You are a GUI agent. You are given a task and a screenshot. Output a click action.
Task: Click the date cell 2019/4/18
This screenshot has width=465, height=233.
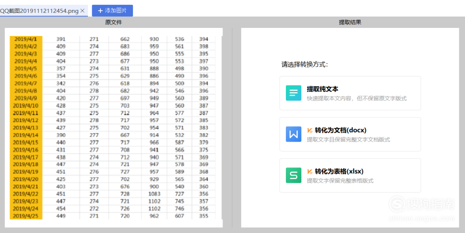26,164
